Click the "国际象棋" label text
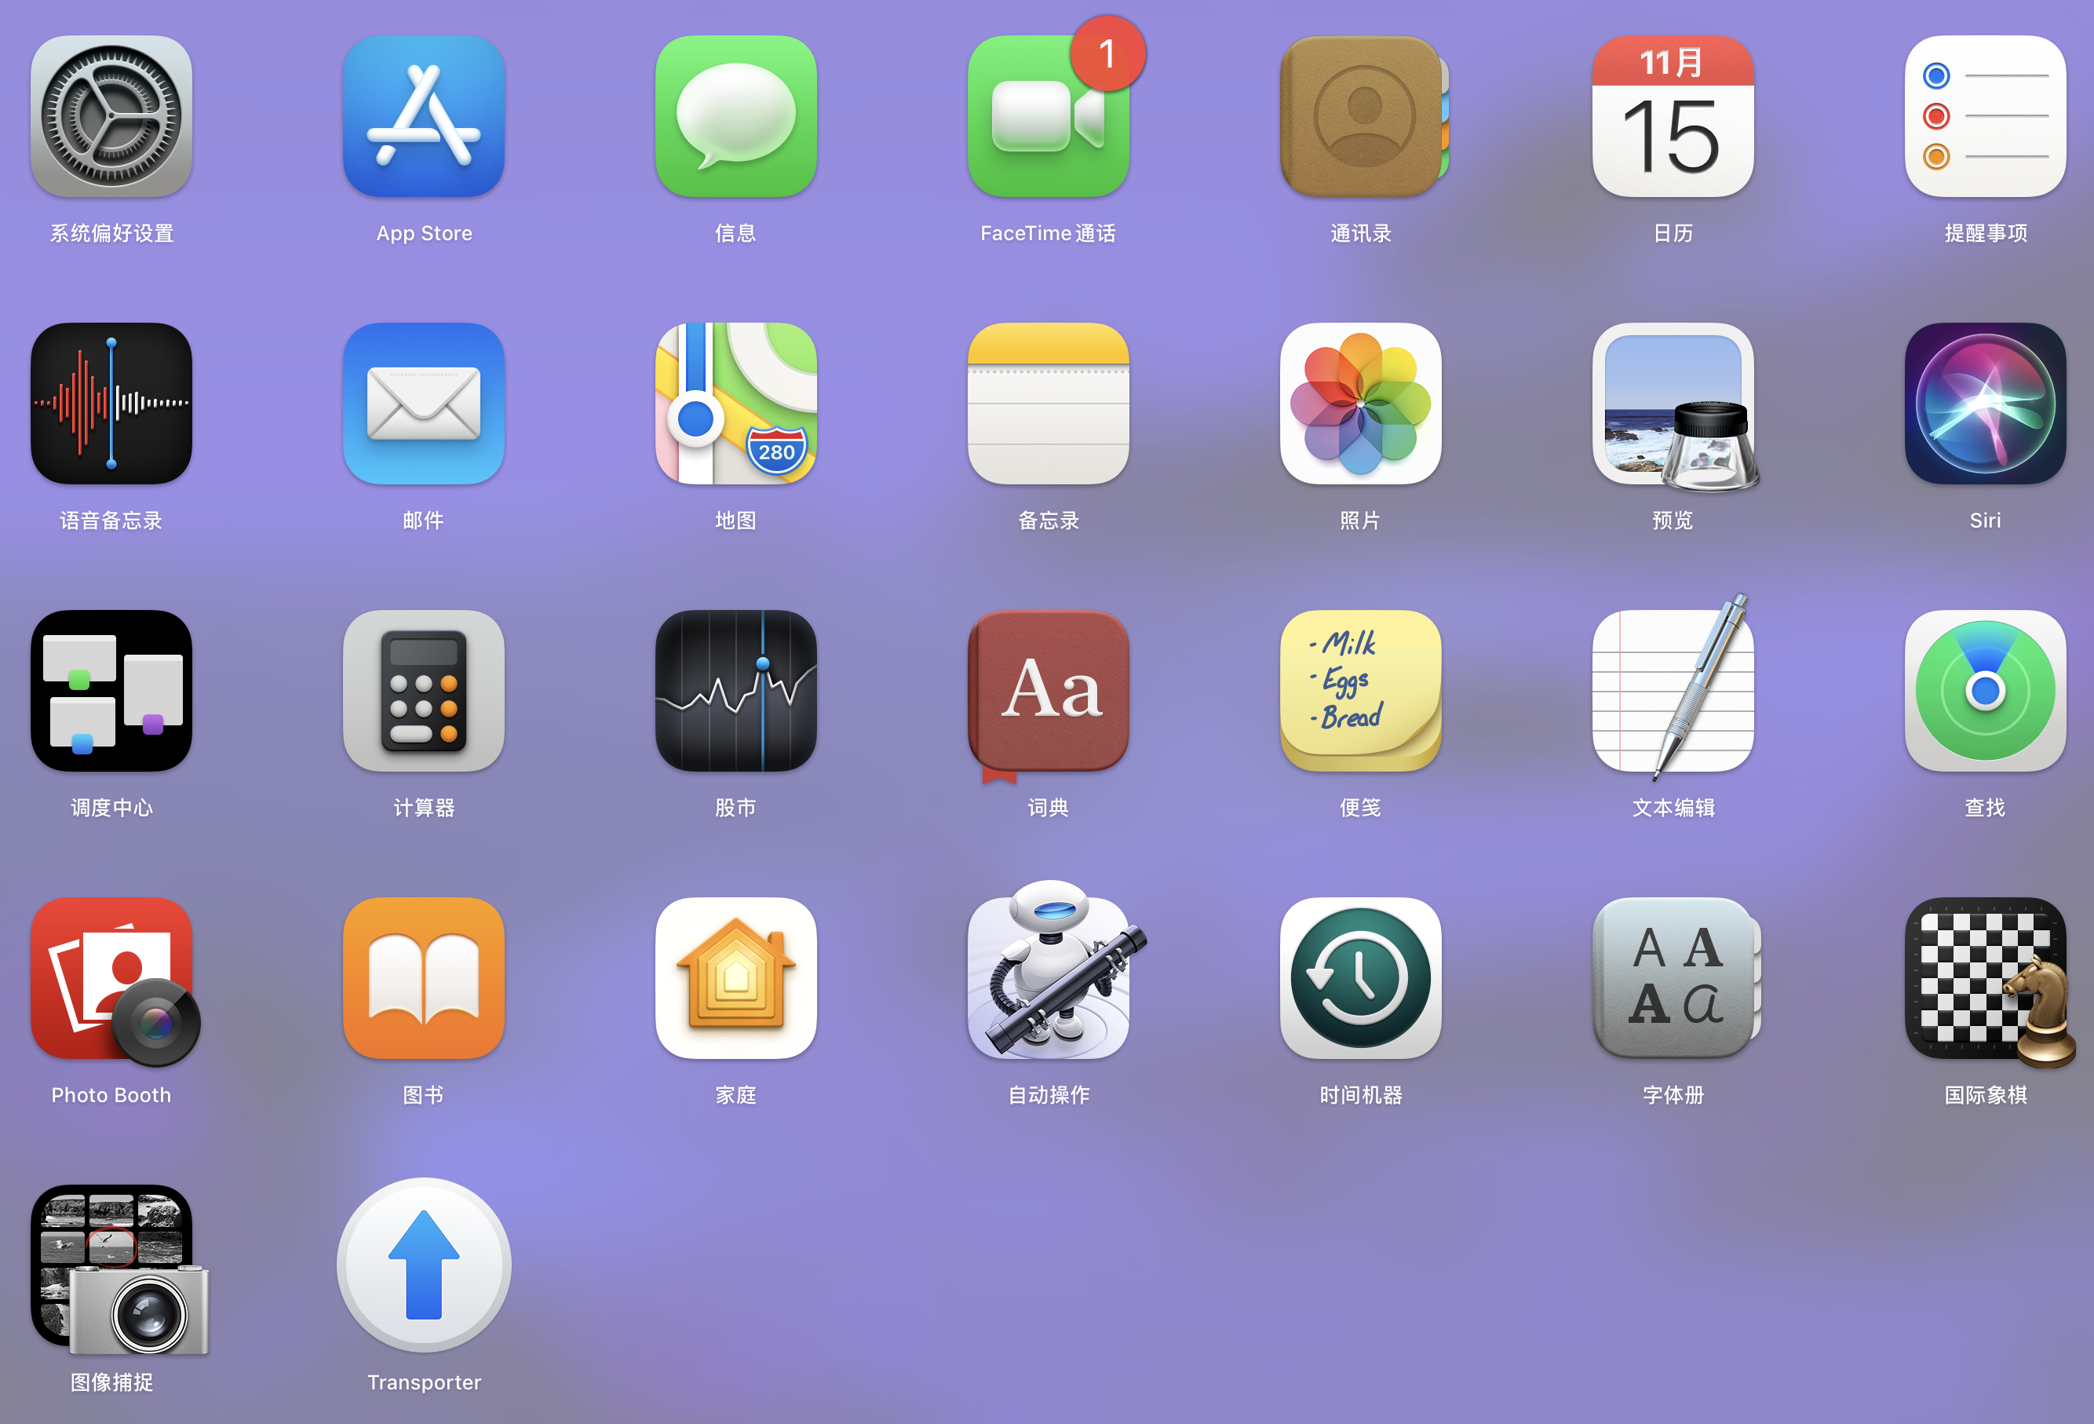The width and height of the screenshot is (2094, 1424). [1985, 1095]
